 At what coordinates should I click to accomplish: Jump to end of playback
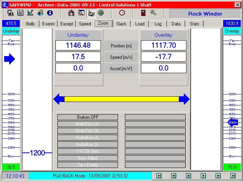(233, 176)
